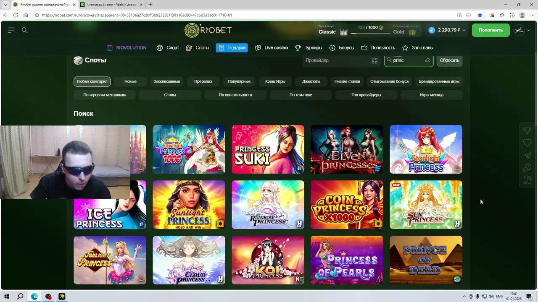Click the Gold status crown icon
The image size is (538, 302).
coord(412,32)
